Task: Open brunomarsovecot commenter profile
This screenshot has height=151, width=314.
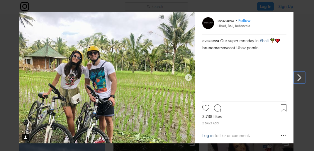Action: 219,48
